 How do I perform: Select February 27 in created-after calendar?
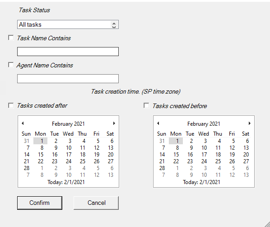pyautogui.click(x=111, y=161)
